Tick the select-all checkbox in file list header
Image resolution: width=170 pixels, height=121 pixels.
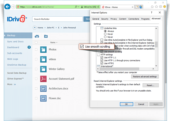(36, 42)
